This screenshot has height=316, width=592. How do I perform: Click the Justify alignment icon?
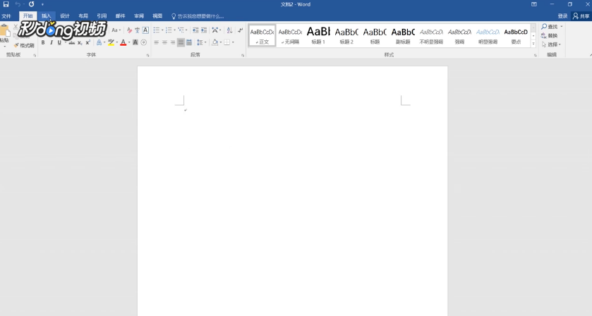pyautogui.click(x=181, y=42)
